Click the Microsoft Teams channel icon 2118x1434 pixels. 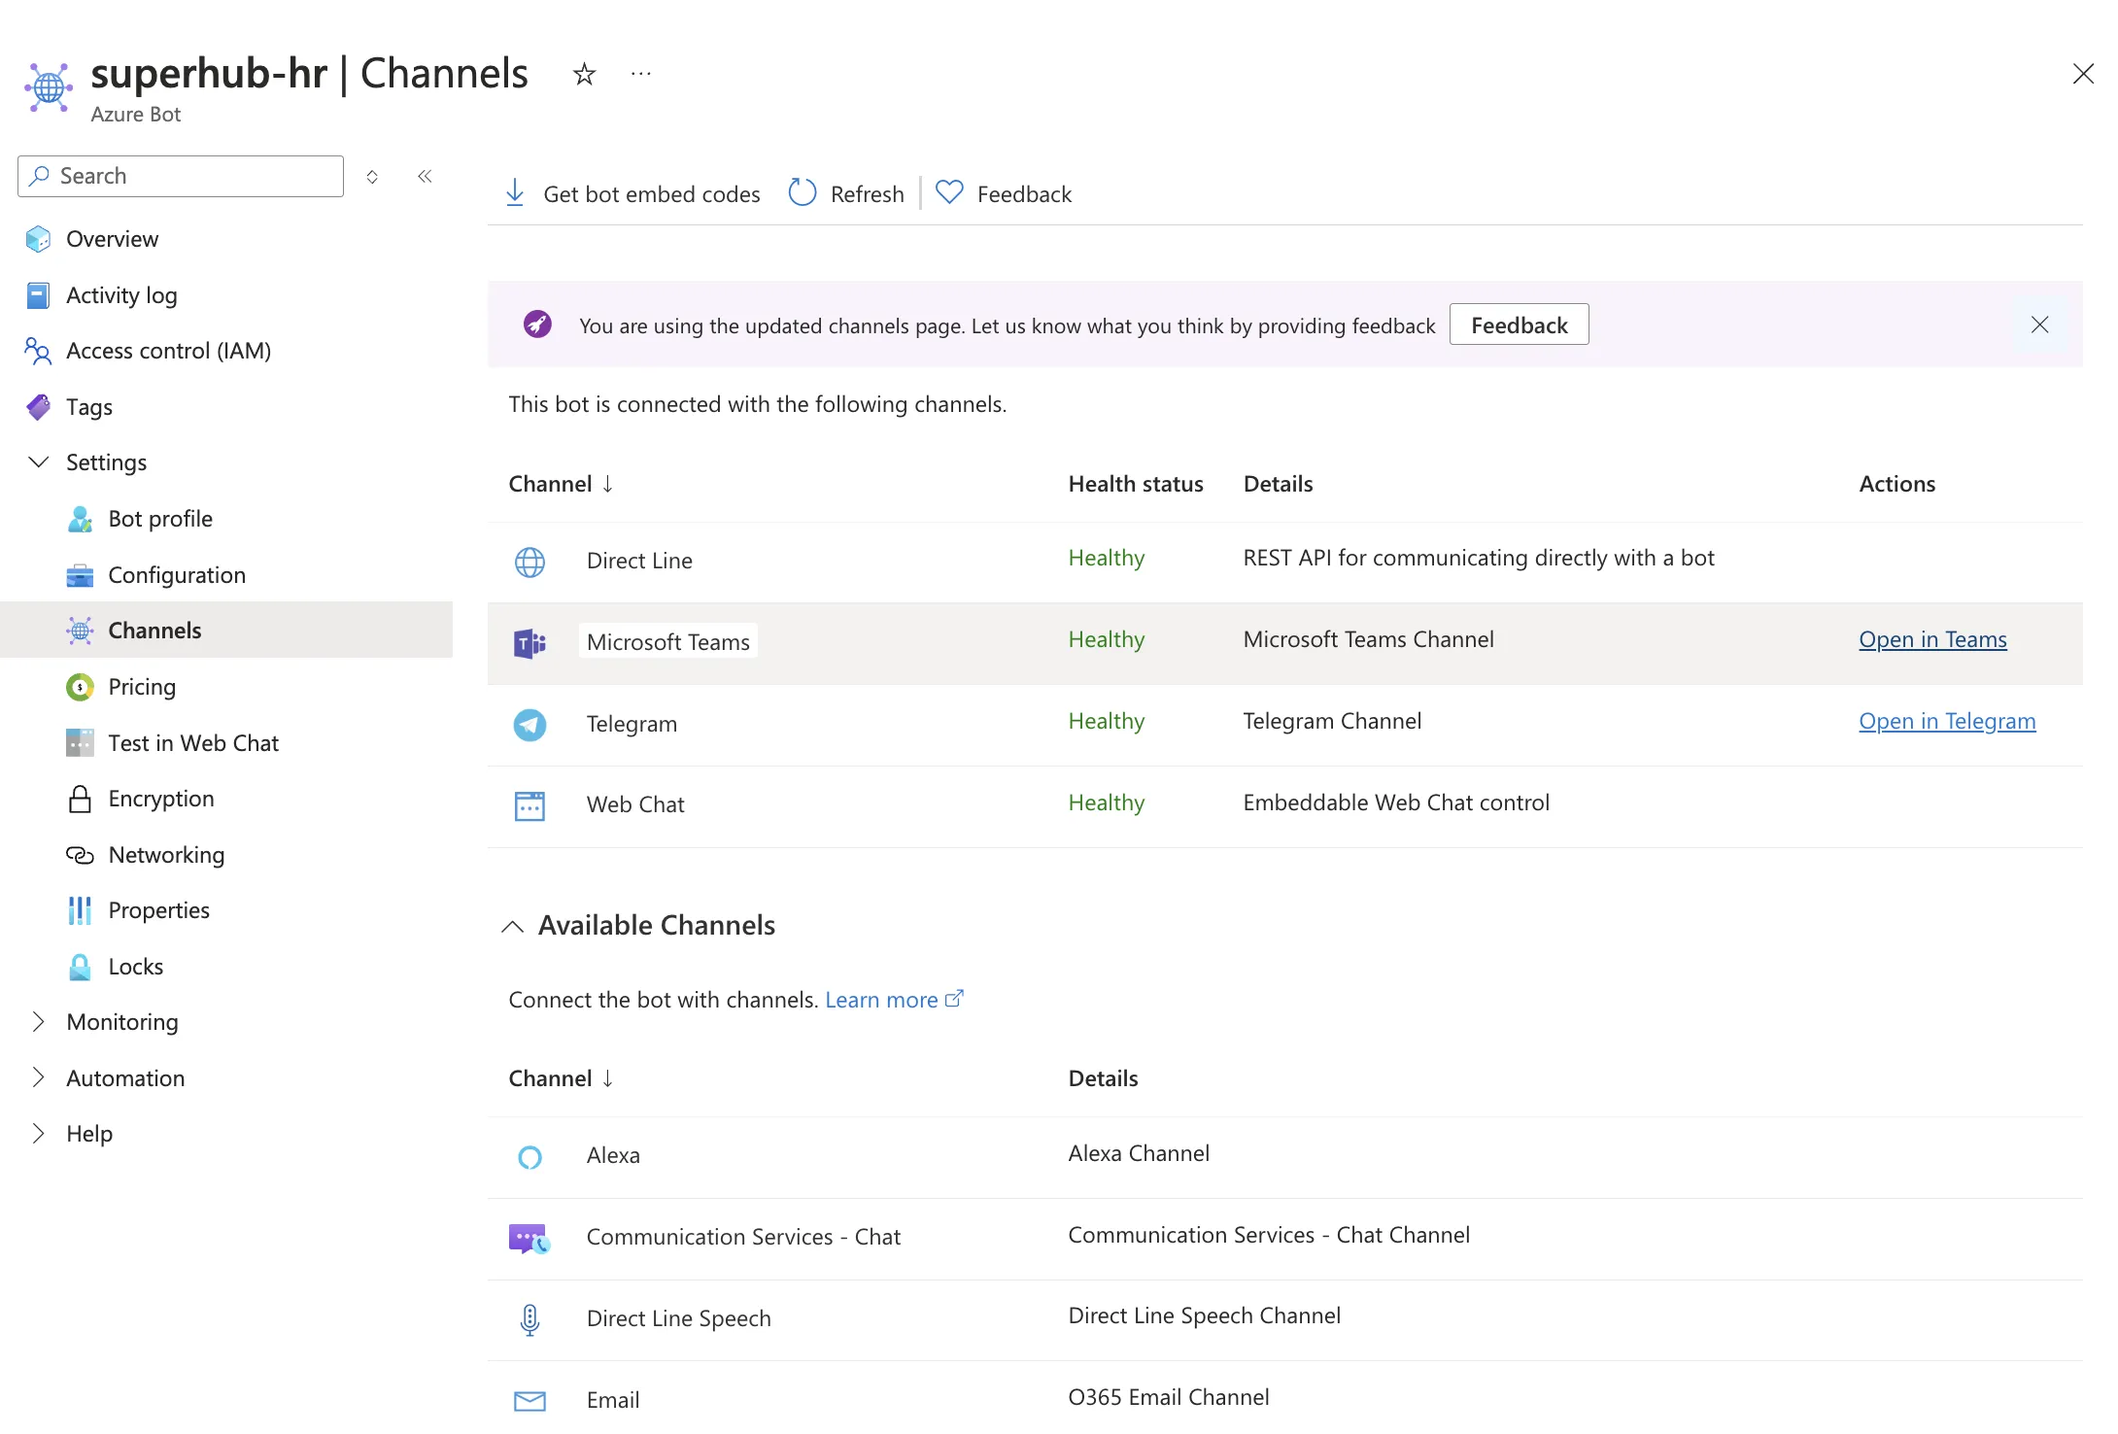[529, 642]
